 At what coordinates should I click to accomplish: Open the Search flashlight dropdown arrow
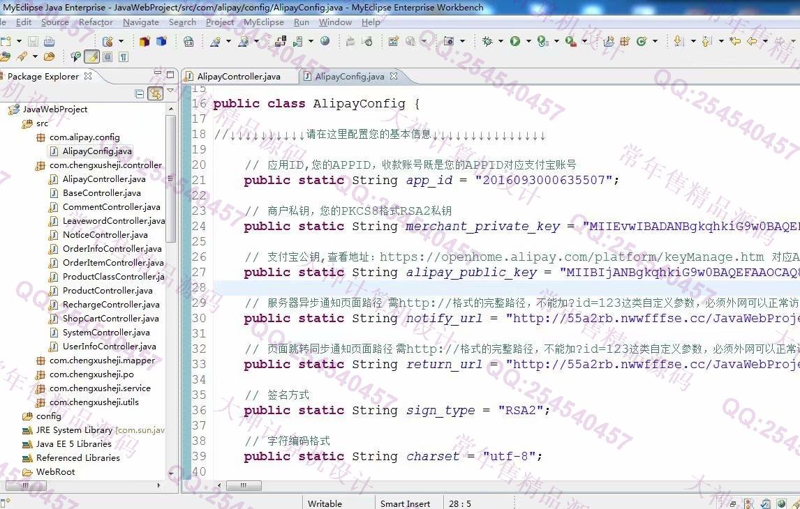tap(35, 56)
